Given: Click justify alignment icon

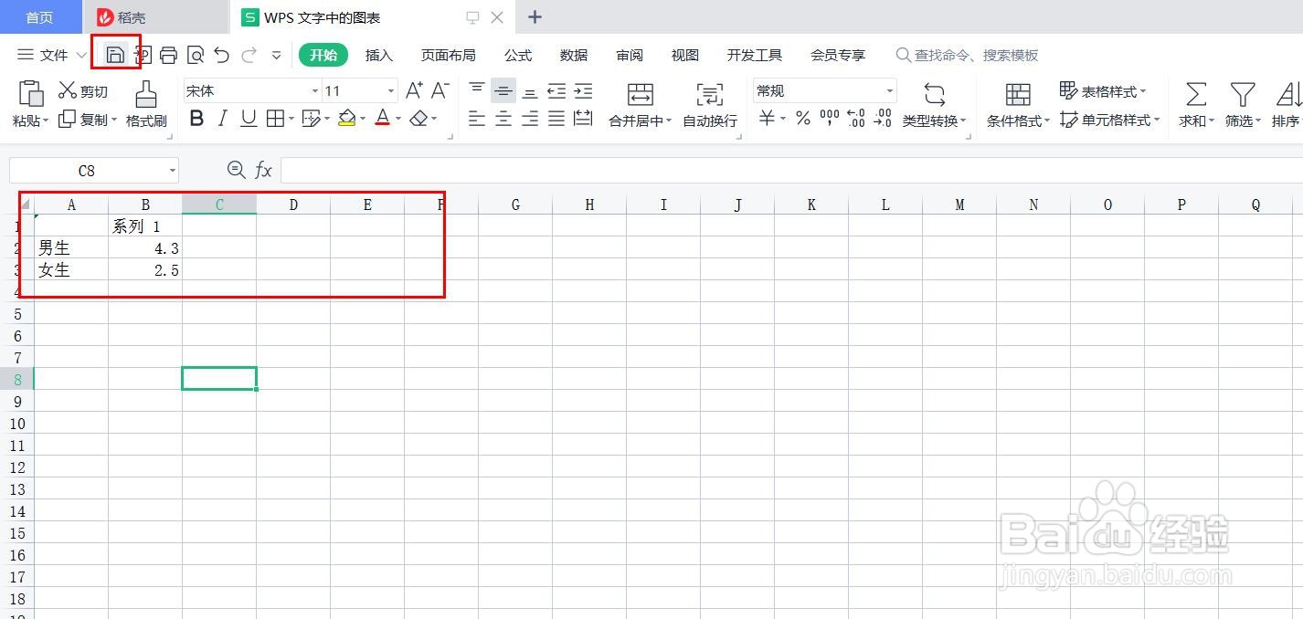Looking at the screenshot, I should [x=556, y=119].
